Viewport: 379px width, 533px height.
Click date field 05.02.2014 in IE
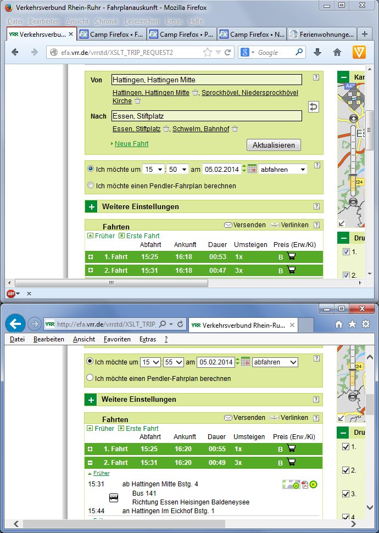pyautogui.click(x=216, y=362)
